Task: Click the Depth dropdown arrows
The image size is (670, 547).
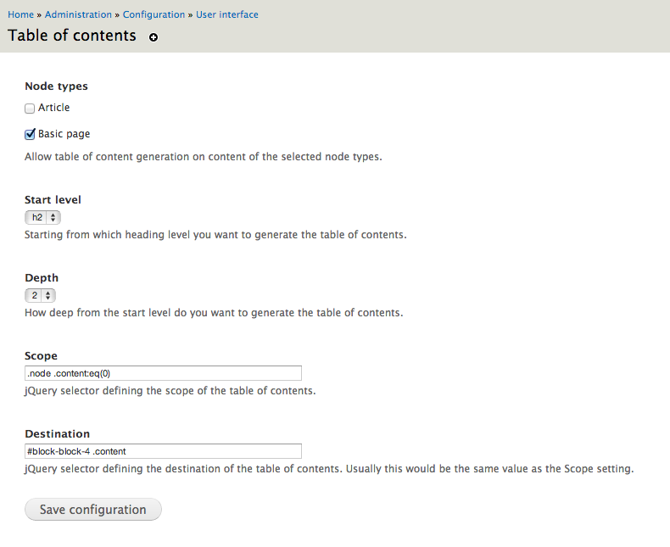Action: coord(48,296)
